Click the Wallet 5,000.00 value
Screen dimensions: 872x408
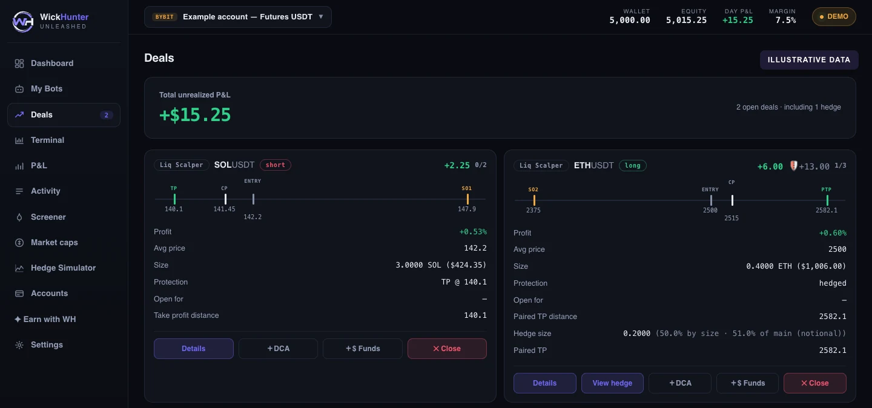click(x=630, y=20)
